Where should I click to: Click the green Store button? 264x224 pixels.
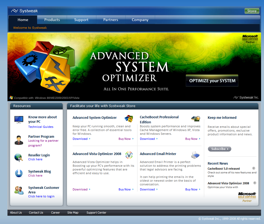252,11
